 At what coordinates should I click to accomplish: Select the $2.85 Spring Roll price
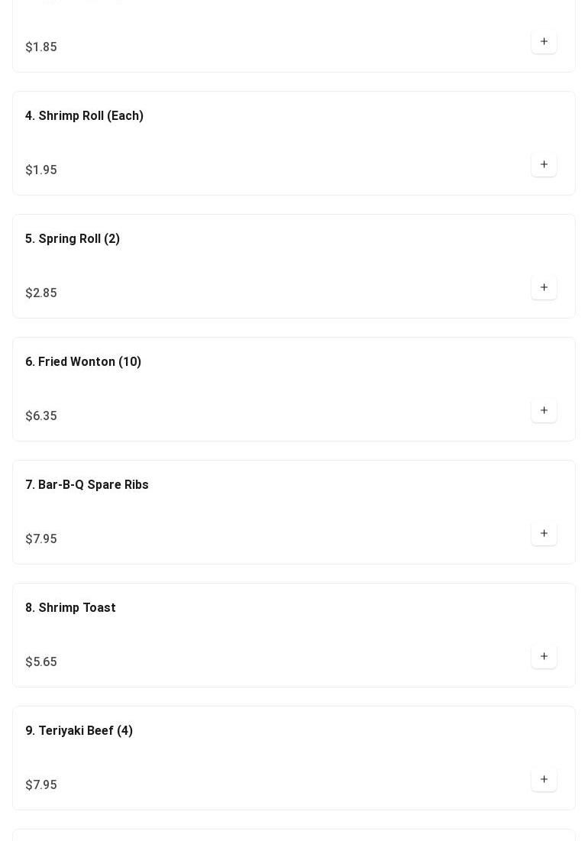(41, 293)
